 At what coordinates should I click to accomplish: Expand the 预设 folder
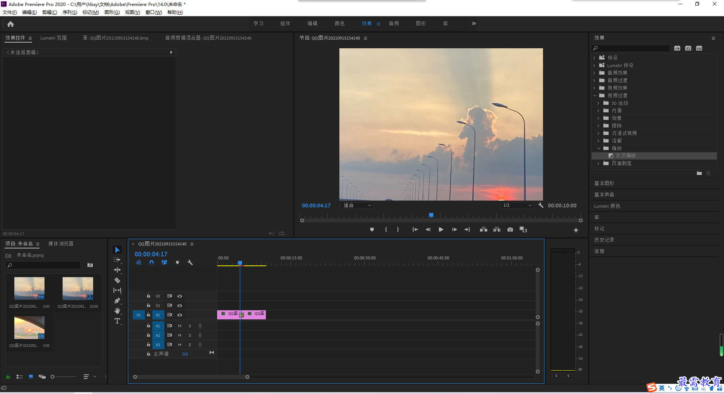tap(594, 58)
